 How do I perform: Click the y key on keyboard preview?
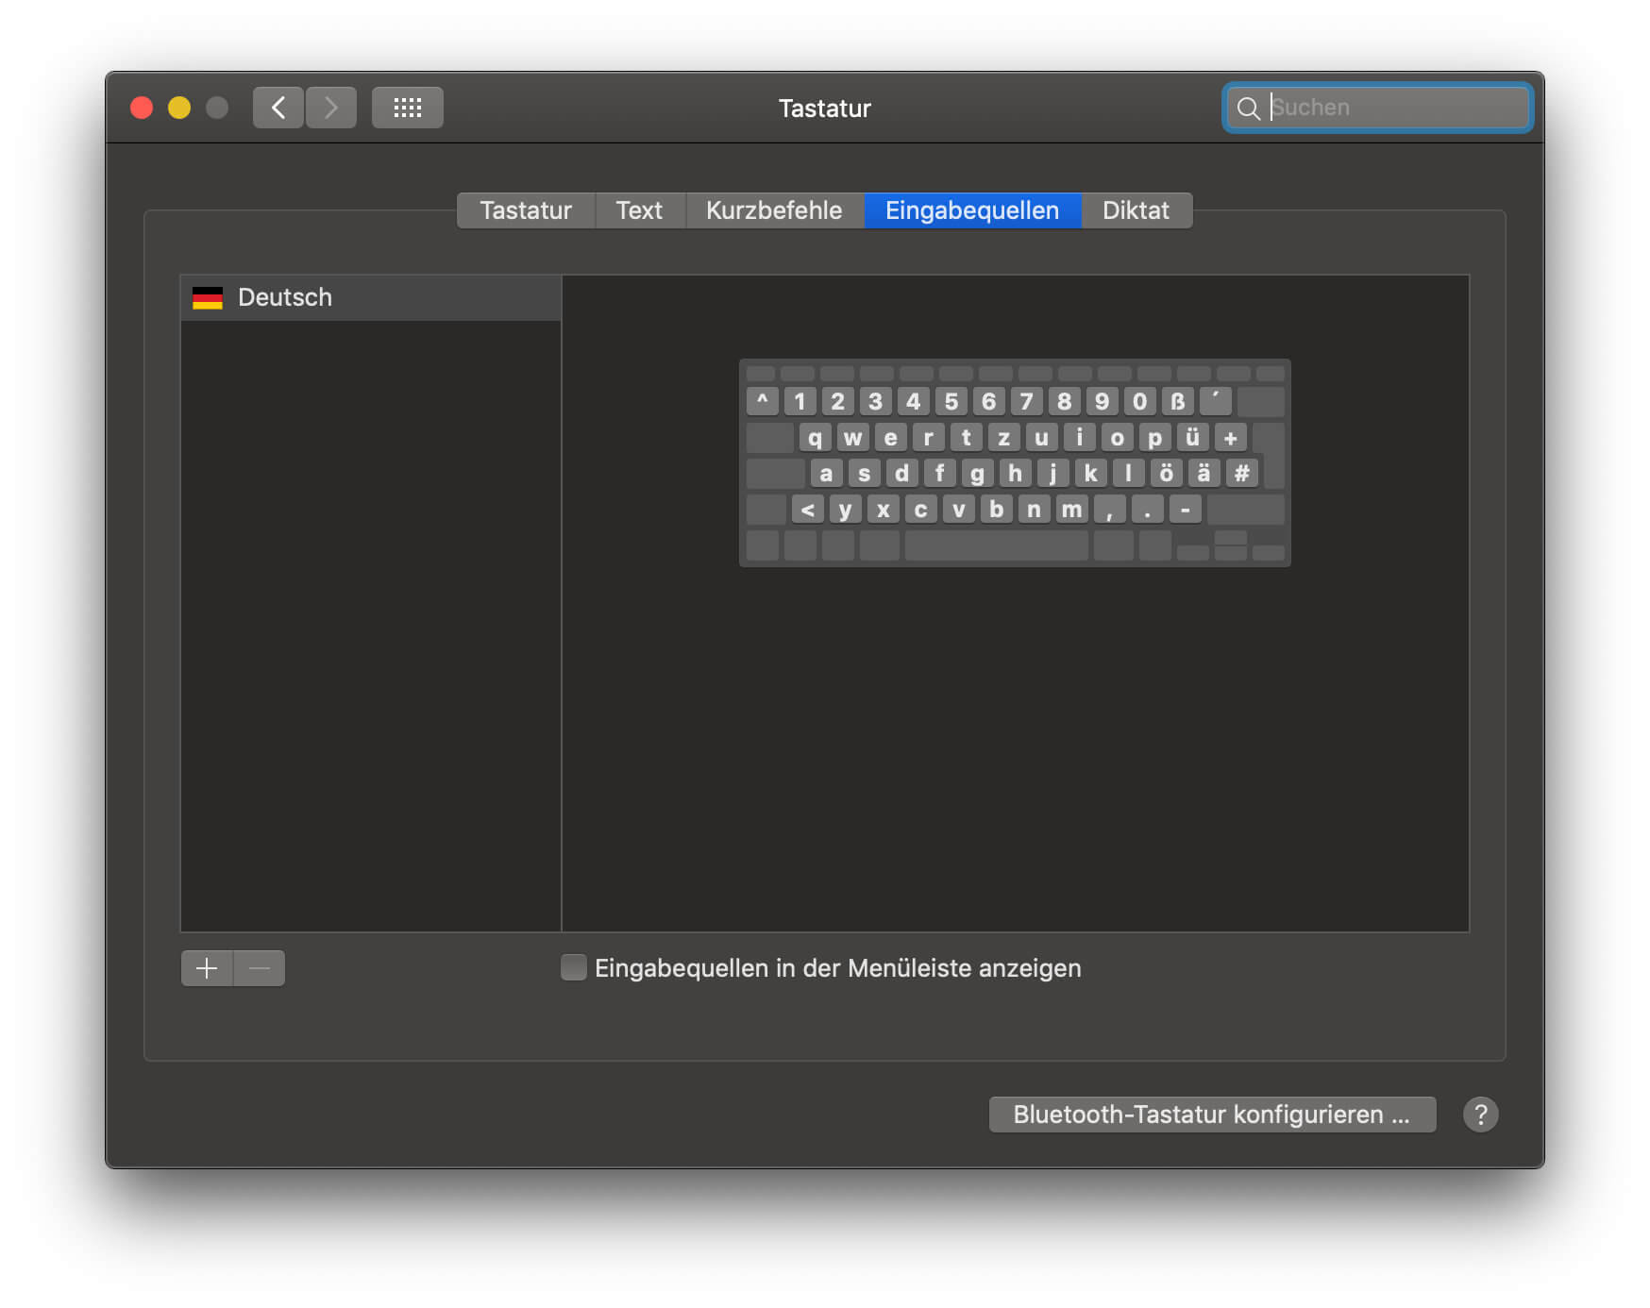click(x=845, y=510)
